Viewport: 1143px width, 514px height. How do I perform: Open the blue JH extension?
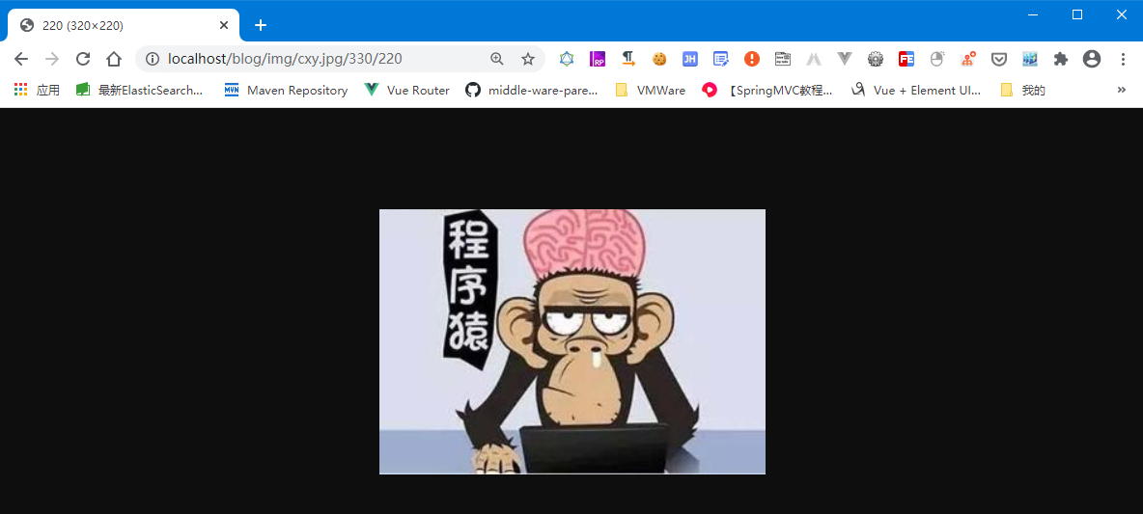690,59
